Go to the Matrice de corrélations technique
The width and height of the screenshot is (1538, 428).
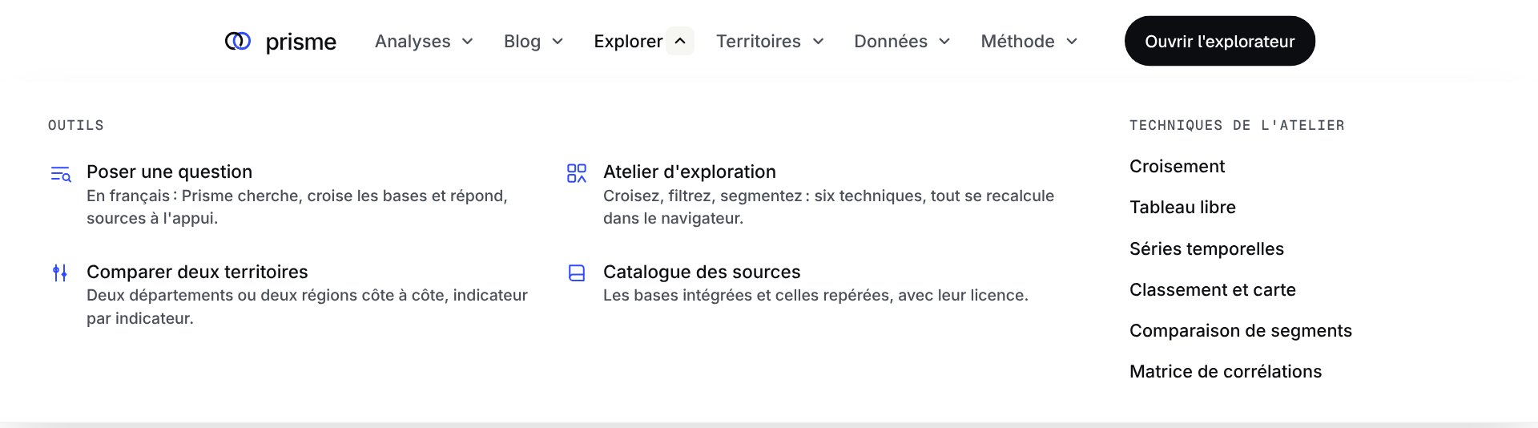point(1225,371)
